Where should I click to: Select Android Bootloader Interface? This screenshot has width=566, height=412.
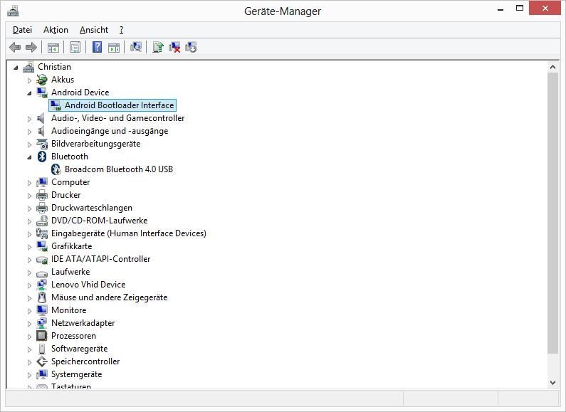pyautogui.click(x=119, y=105)
